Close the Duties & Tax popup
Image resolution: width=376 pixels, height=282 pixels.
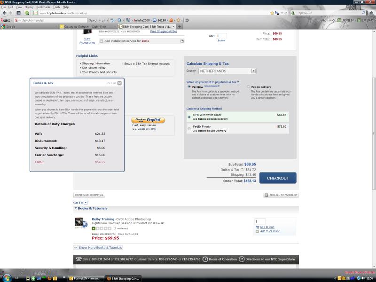119,83
